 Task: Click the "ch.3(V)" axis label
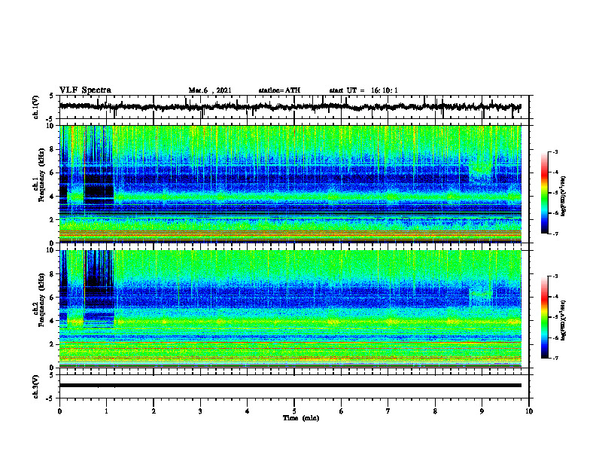pyautogui.click(x=36, y=386)
